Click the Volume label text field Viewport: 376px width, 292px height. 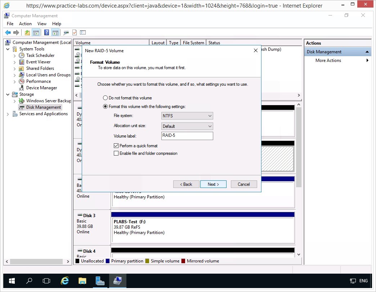(x=187, y=136)
